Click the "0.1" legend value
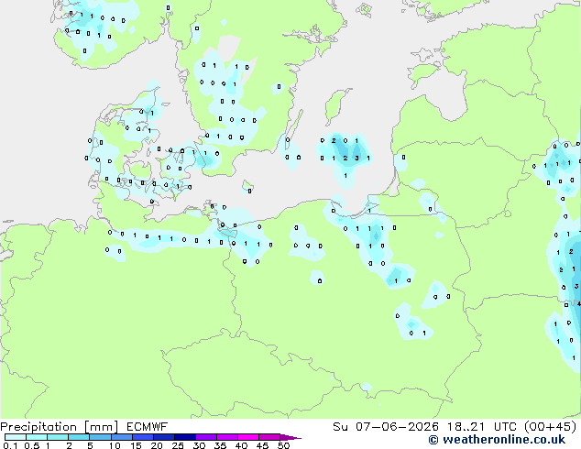The image size is (581, 449). 10,445
